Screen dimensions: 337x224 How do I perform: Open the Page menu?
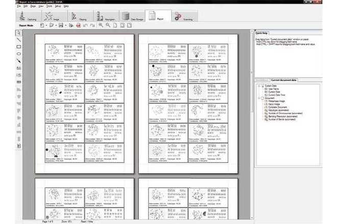[x=33, y=6]
